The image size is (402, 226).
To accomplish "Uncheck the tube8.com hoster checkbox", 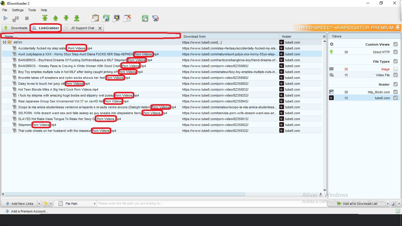I will [396, 98].
